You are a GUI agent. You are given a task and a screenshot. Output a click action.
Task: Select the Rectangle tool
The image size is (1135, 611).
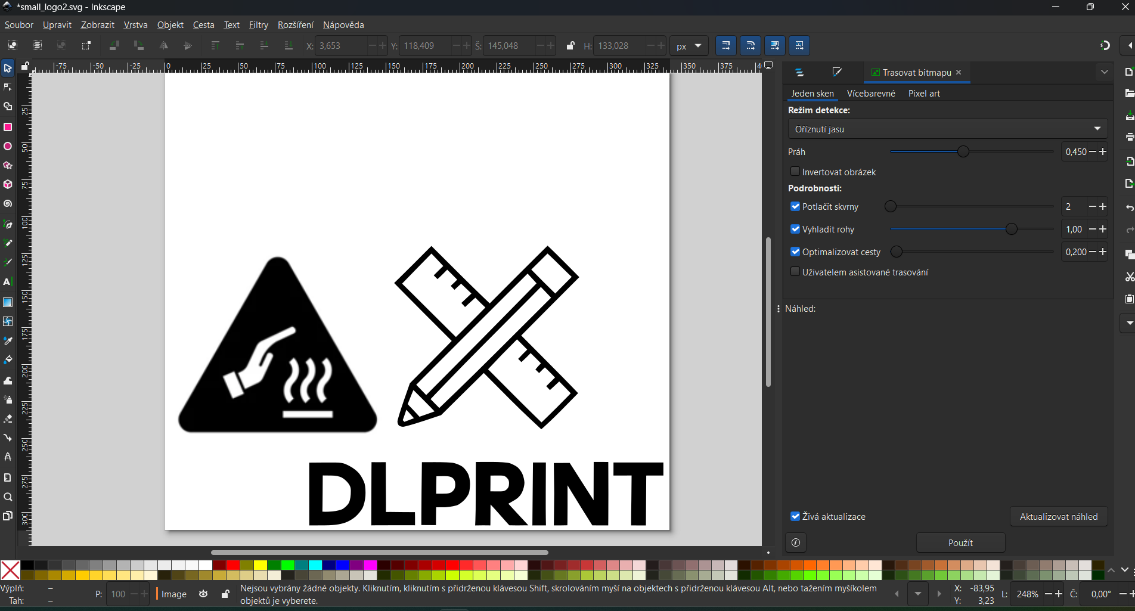click(8, 127)
